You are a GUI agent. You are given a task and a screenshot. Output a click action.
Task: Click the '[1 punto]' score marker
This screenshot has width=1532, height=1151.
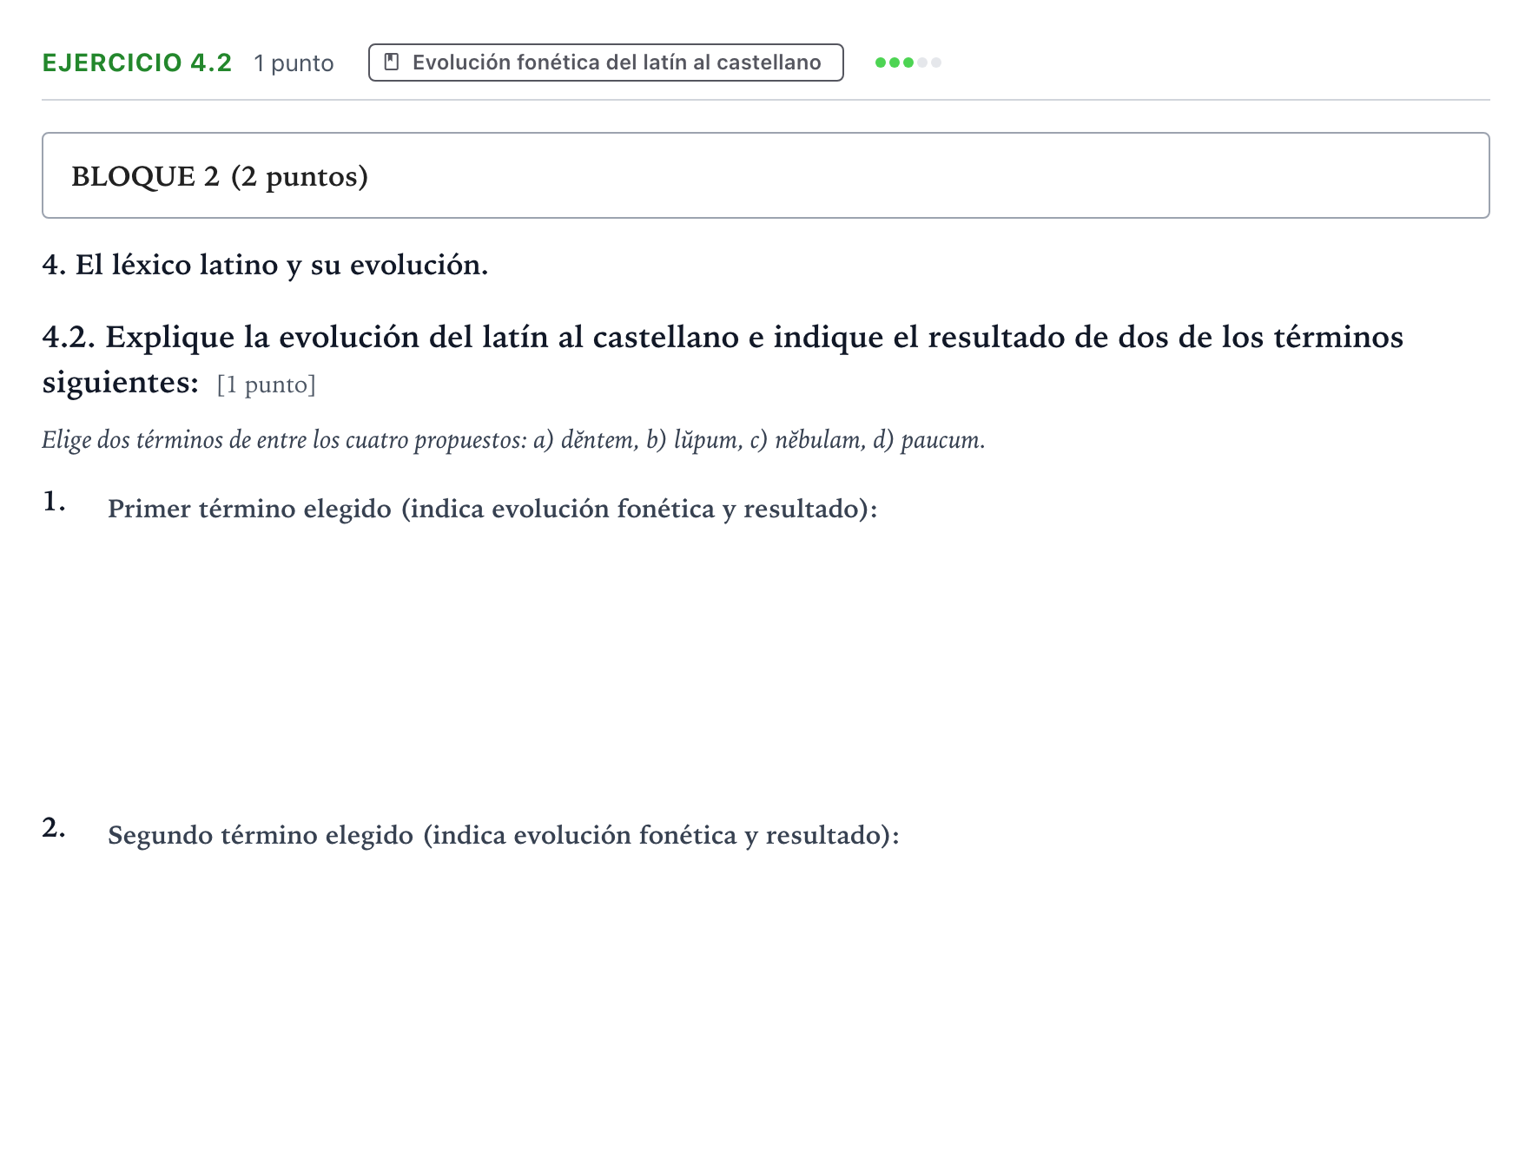(267, 385)
